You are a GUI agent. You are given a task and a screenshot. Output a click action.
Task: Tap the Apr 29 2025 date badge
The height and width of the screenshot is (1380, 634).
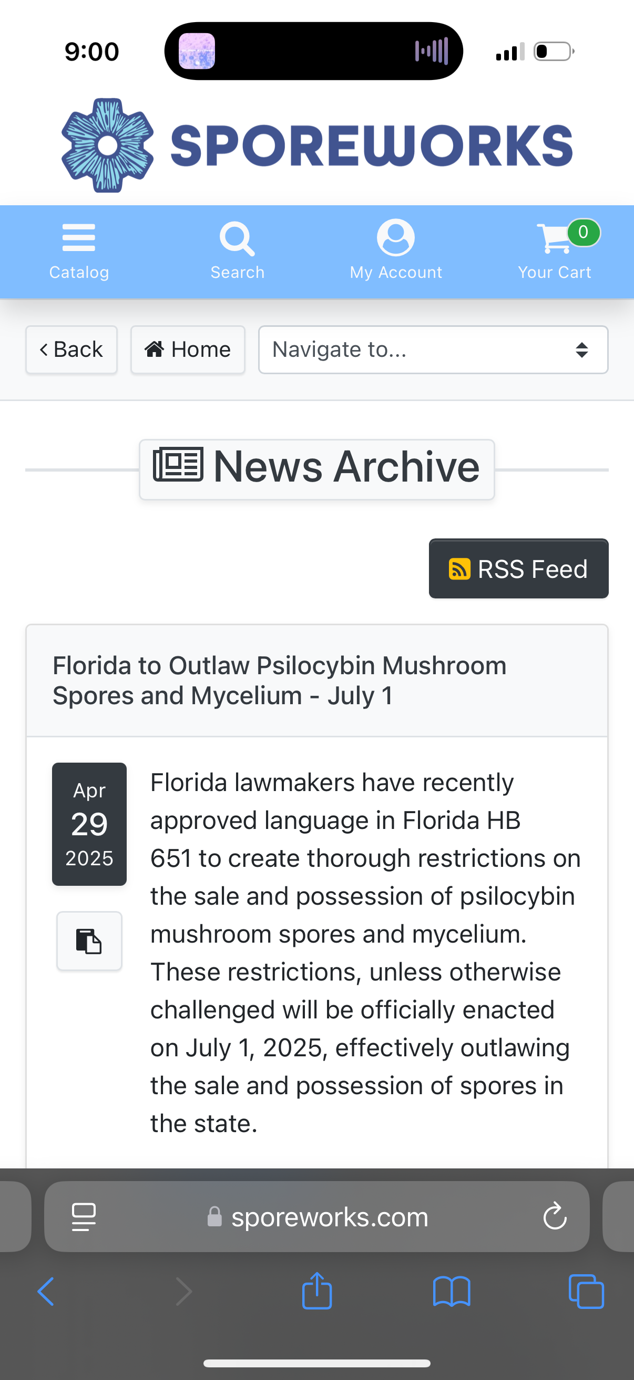[x=89, y=823]
